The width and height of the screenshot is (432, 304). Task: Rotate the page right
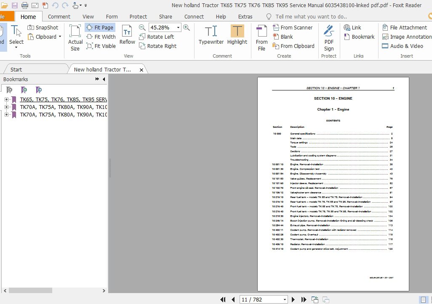tap(157, 46)
